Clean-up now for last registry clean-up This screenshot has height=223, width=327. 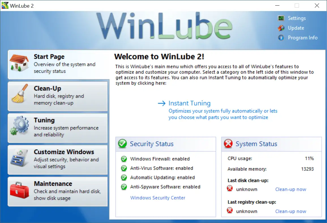[291, 211]
